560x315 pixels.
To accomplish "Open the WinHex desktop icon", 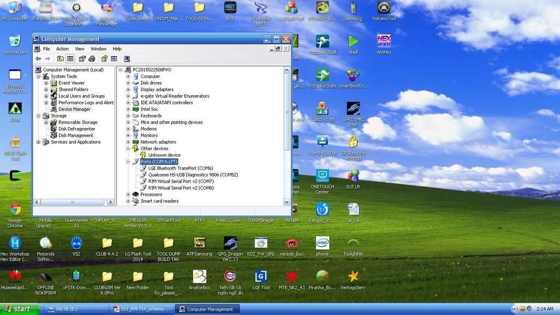I will click(384, 44).
